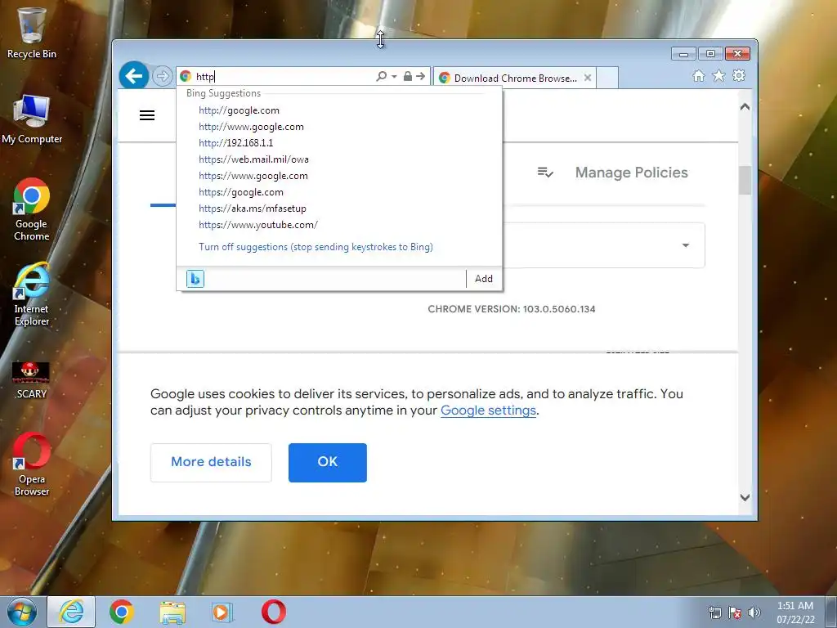Go to the Internet Explorer home page icon
Screen dimensions: 837x628
698,76
